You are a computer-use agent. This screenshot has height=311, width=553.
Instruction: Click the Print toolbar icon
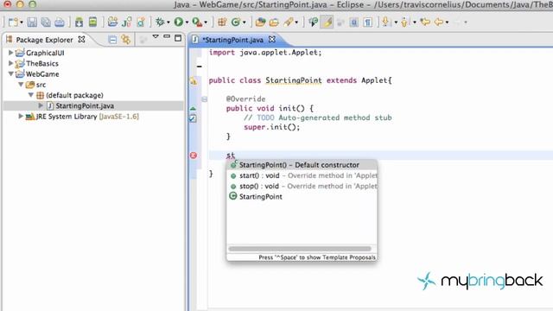point(60,22)
